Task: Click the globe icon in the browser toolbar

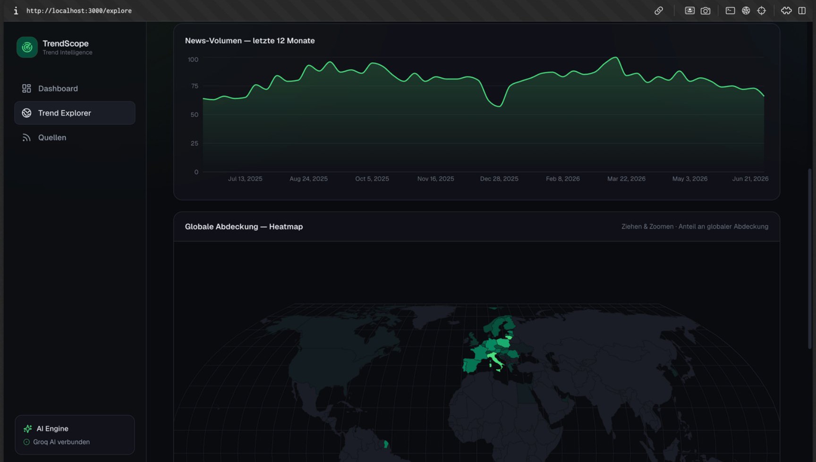Action: tap(746, 10)
